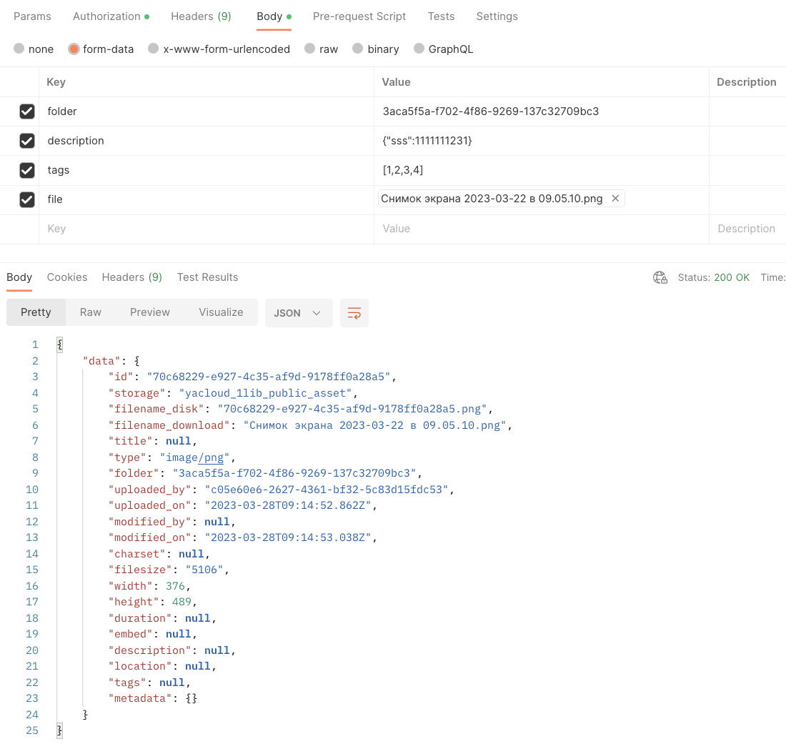The width and height of the screenshot is (786, 754).
Task: Collapse the root JSON object on line 1
Action: pos(59,344)
